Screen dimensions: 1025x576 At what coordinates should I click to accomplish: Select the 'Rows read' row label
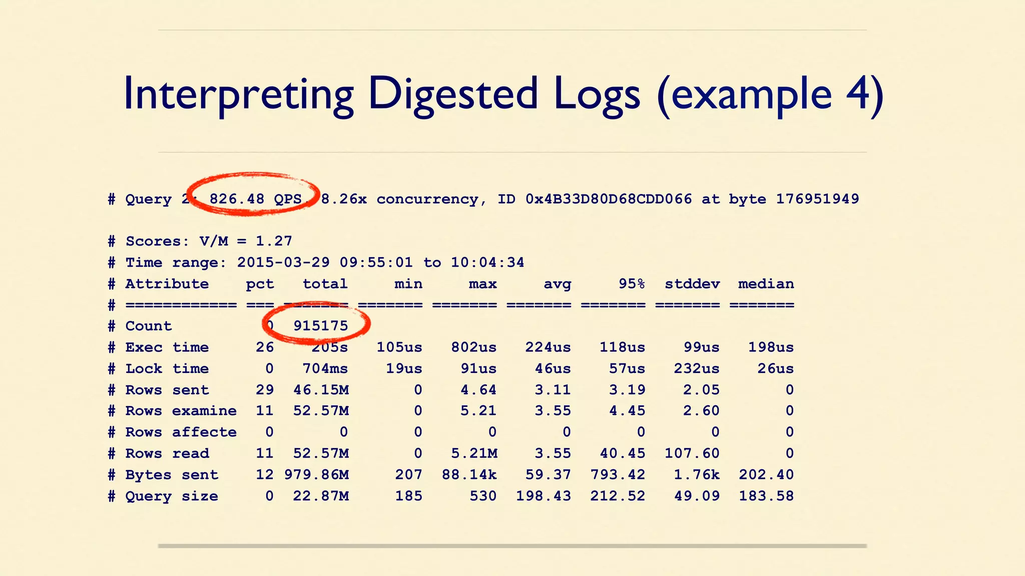(x=167, y=453)
